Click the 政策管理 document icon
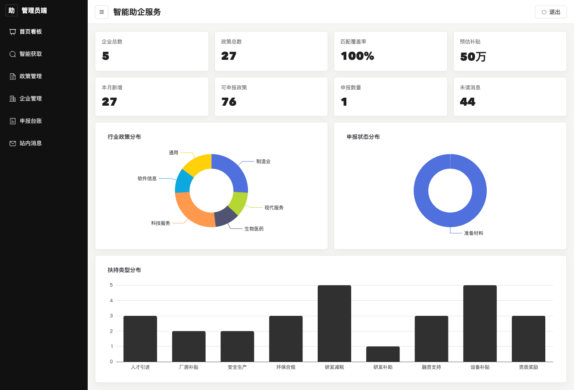Viewport: 574px width, 390px height. point(13,77)
